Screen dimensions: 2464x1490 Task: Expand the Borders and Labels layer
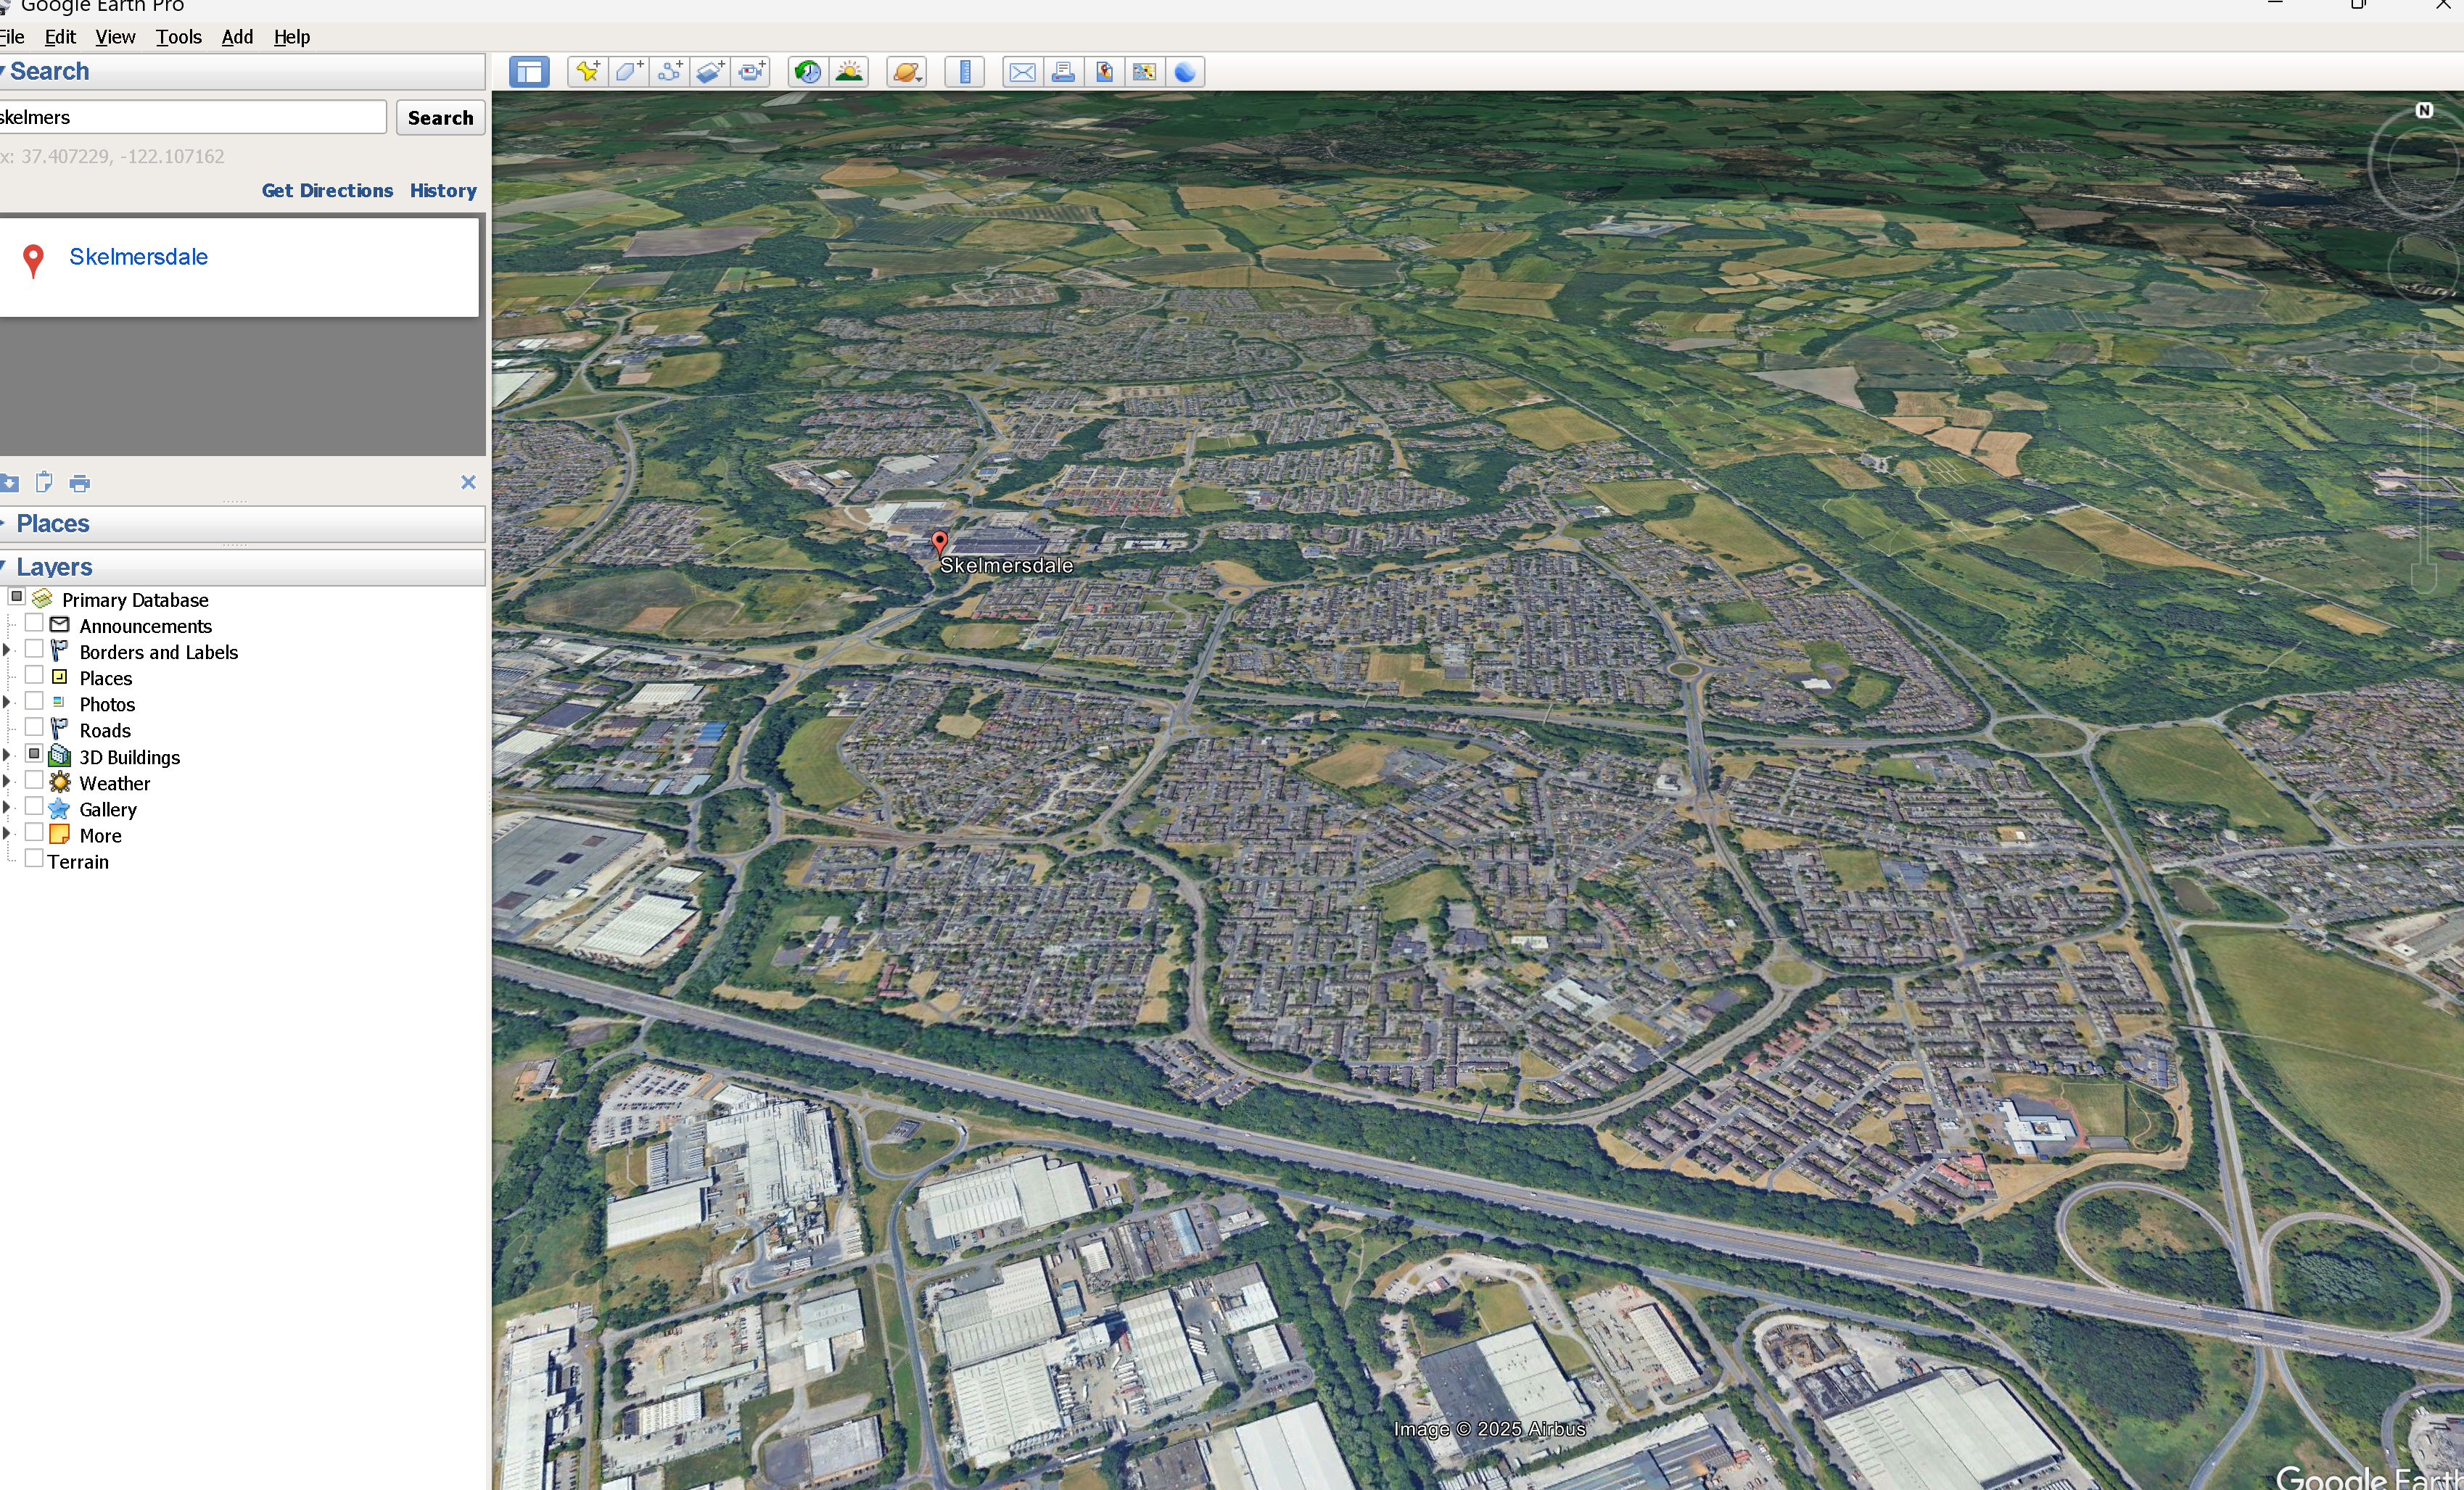pyautogui.click(x=7, y=650)
